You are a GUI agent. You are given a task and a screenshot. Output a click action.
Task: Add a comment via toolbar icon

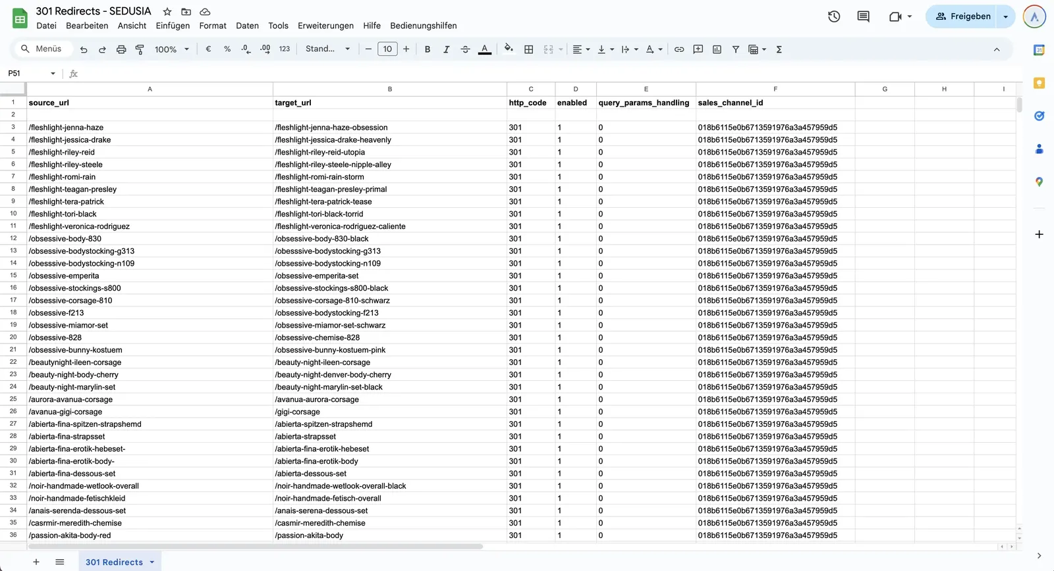tap(698, 49)
